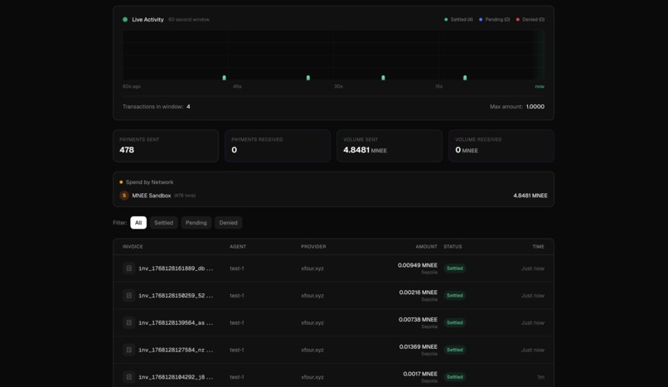Click the Settled (4) legend label

click(462, 20)
